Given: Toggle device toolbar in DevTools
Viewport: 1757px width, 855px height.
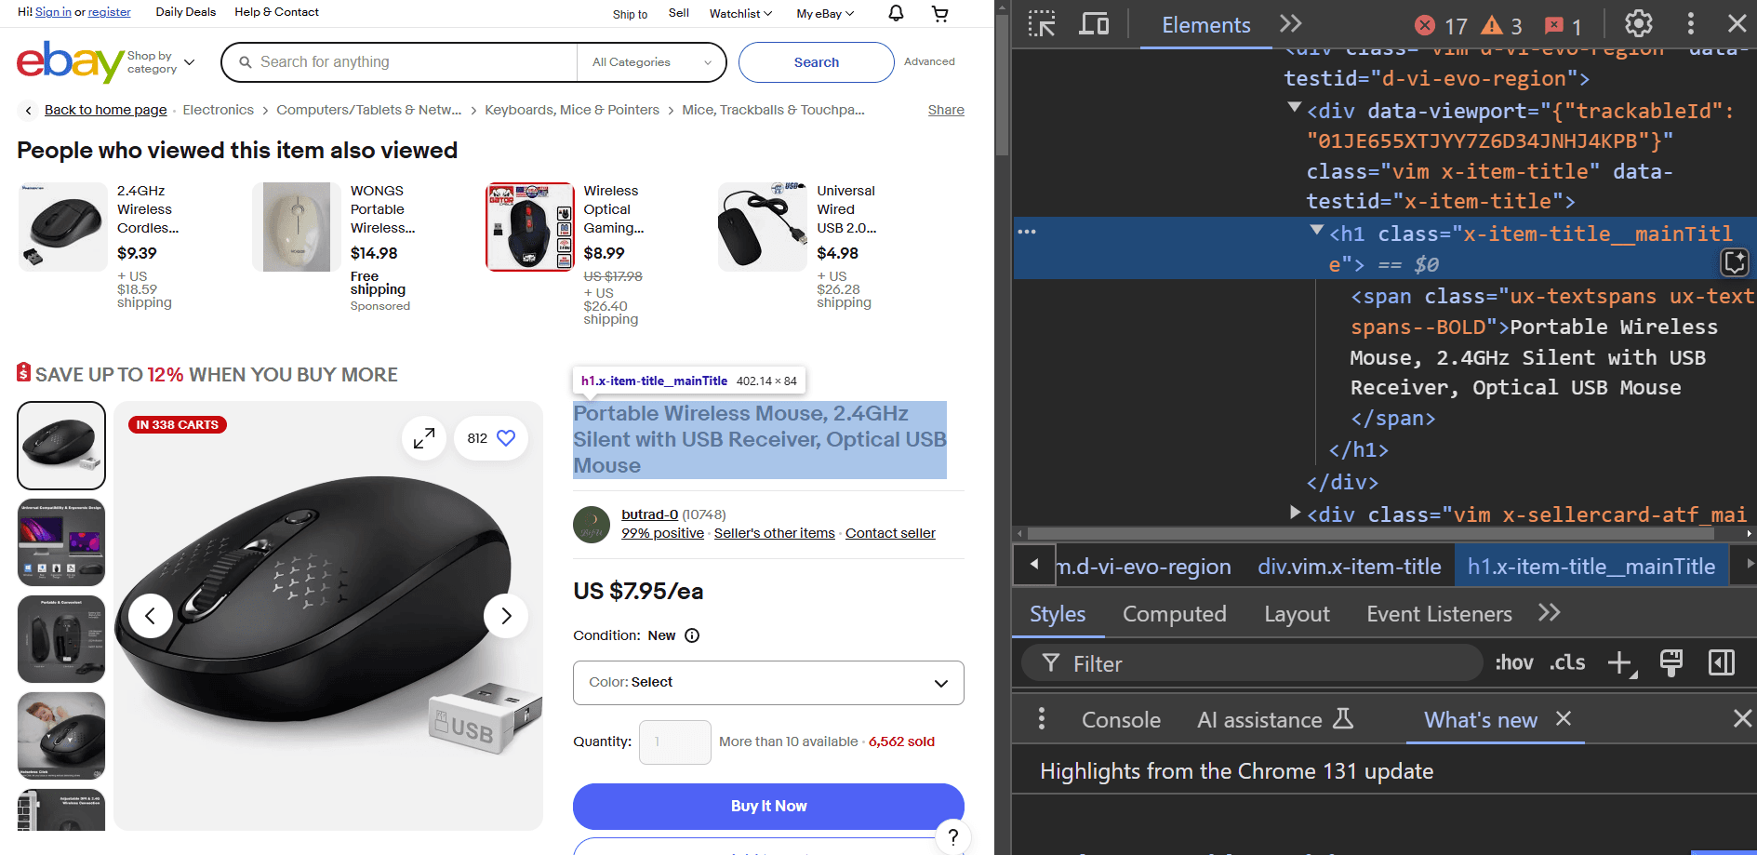Looking at the screenshot, I should pyautogui.click(x=1094, y=24).
